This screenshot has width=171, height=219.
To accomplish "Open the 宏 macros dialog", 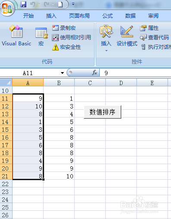I will click(x=41, y=37).
